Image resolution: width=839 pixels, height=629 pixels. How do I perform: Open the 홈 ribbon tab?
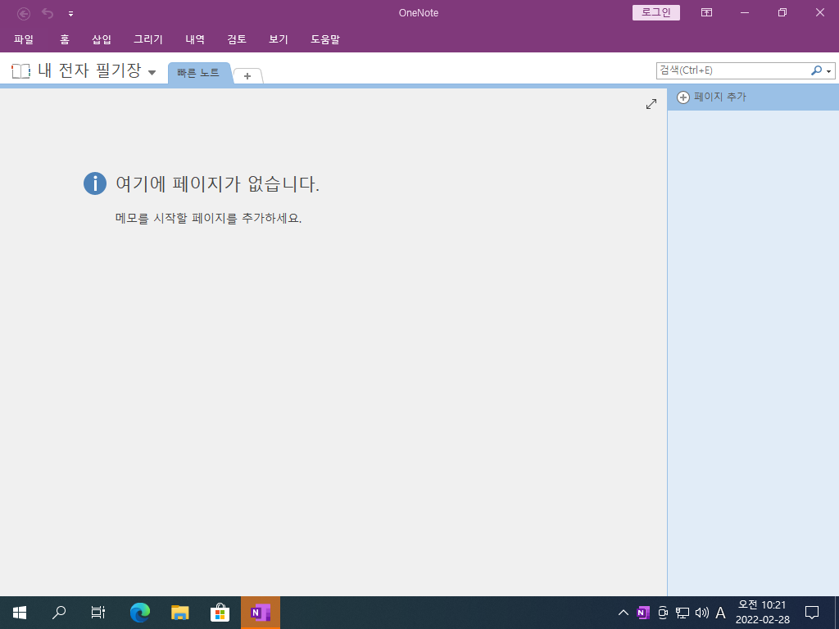tap(65, 39)
